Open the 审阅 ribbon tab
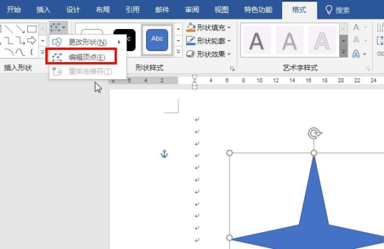384x249 pixels. 192,10
